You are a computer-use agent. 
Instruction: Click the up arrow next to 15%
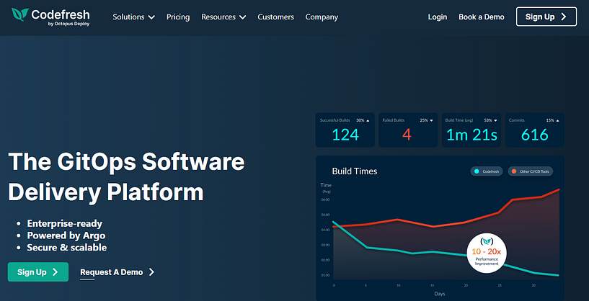point(557,120)
